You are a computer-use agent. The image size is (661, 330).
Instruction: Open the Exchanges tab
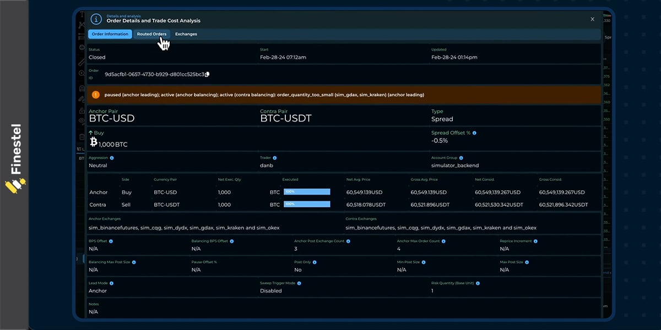186,34
